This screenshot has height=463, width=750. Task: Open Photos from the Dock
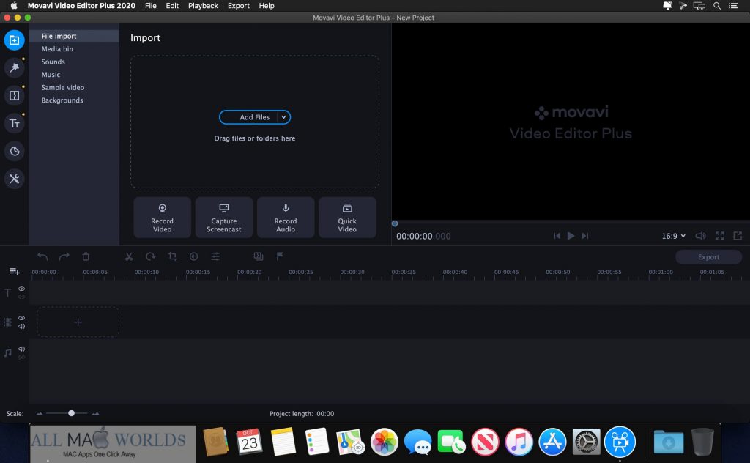(384, 442)
